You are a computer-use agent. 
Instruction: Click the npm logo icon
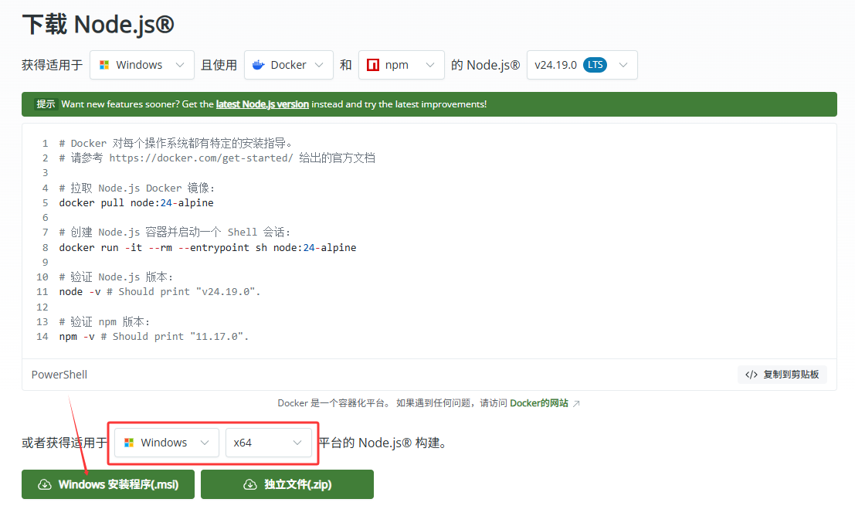pos(373,65)
